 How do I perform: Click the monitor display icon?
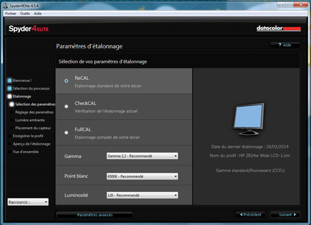(x=249, y=119)
